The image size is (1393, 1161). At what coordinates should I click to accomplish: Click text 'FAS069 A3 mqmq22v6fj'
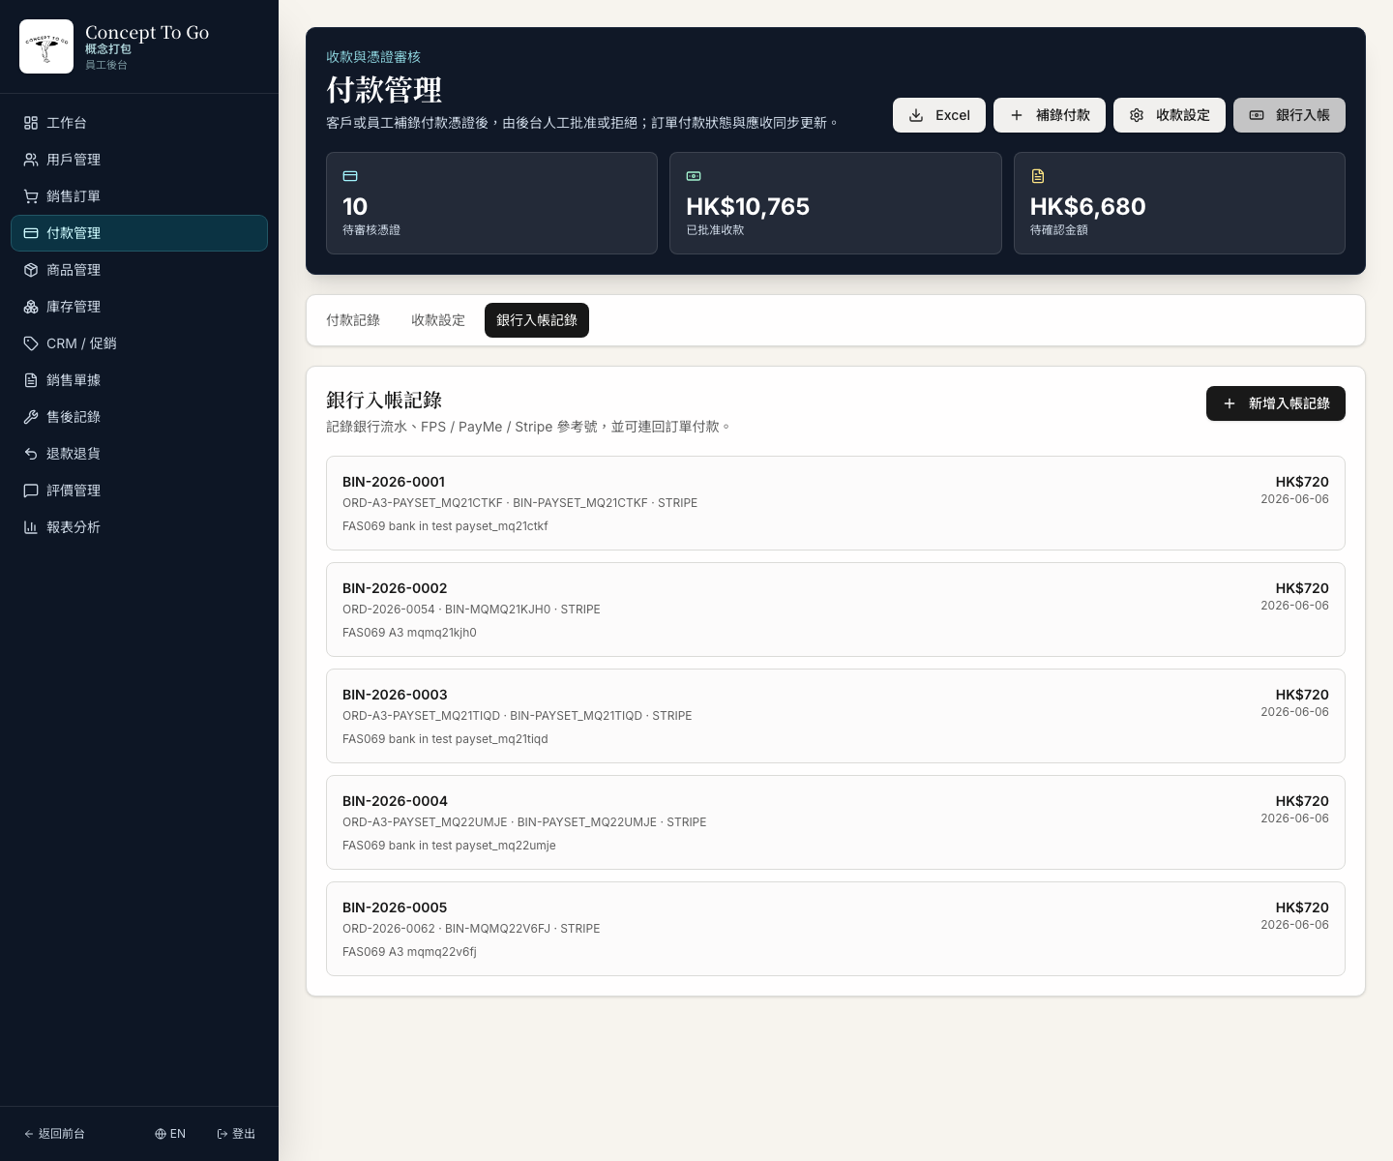click(x=409, y=952)
